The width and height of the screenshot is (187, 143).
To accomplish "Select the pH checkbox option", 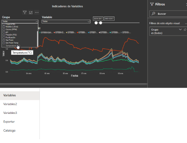I will [x=4, y=32].
